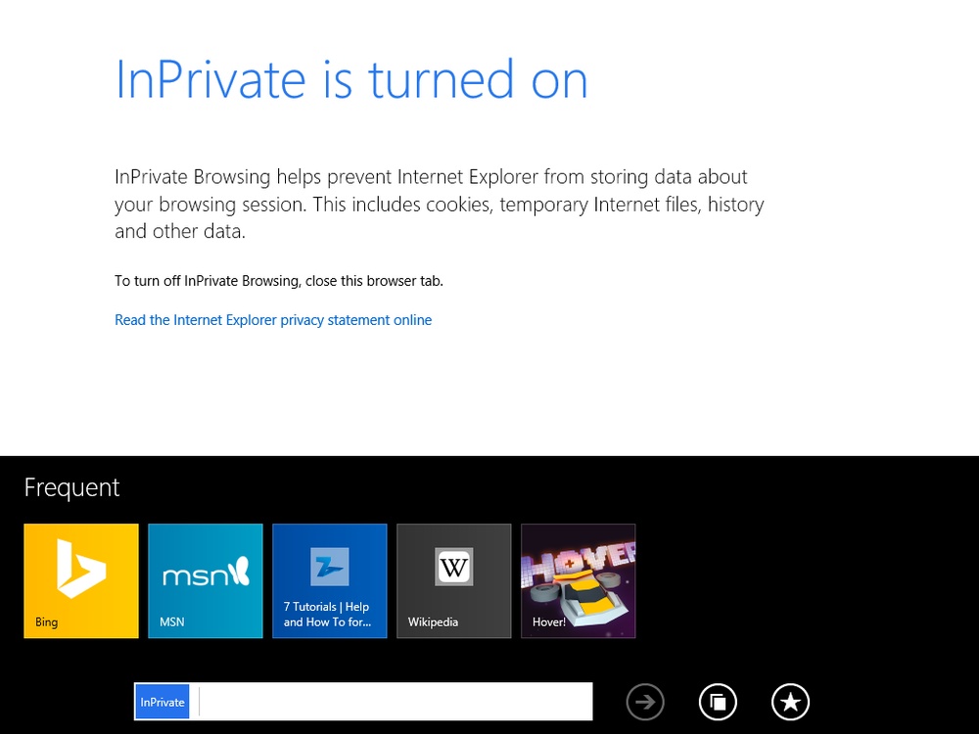Open the MSN tile
Viewport: 979px width, 734px height.
(x=206, y=581)
